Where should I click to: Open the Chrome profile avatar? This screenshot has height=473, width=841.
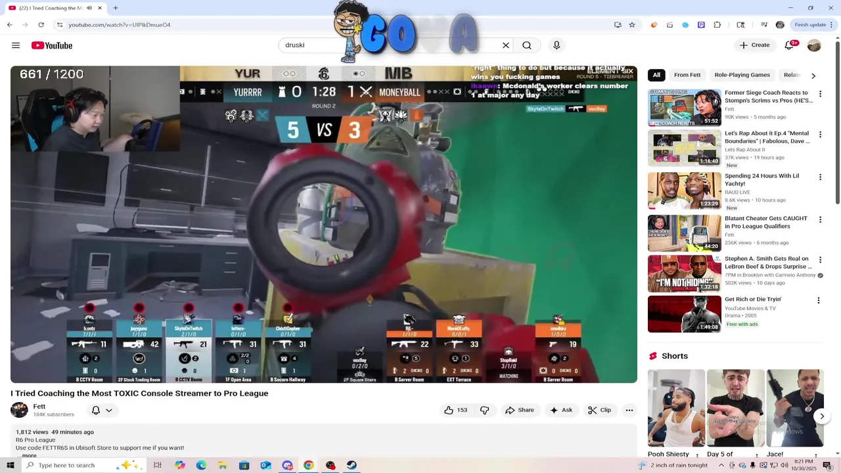(x=780, y=25)
